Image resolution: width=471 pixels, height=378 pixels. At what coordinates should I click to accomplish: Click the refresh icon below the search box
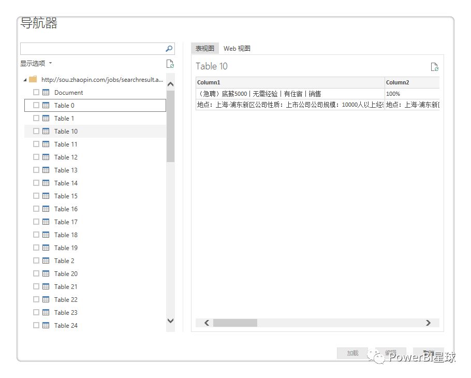[170, 64]
